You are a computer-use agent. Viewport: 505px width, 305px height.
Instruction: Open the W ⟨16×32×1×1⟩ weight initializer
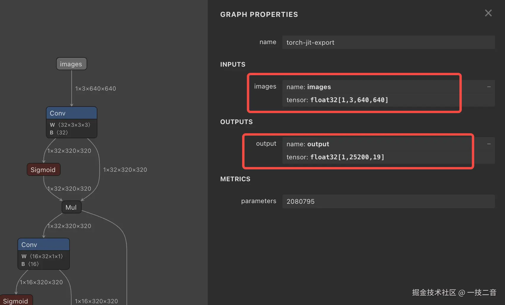(42, 256)
